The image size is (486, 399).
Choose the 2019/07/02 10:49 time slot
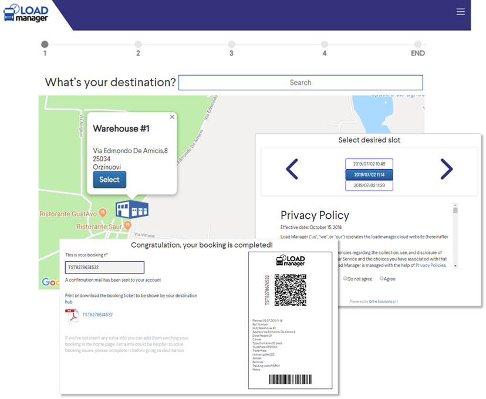tap(369, 164)
